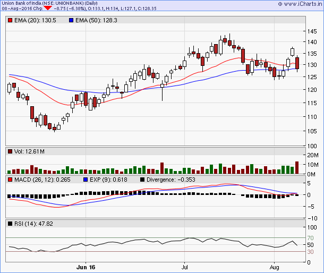324x273 pixels.
Task: Click the 'EMA (50): 128.3' label
Action: coord(96,20)
